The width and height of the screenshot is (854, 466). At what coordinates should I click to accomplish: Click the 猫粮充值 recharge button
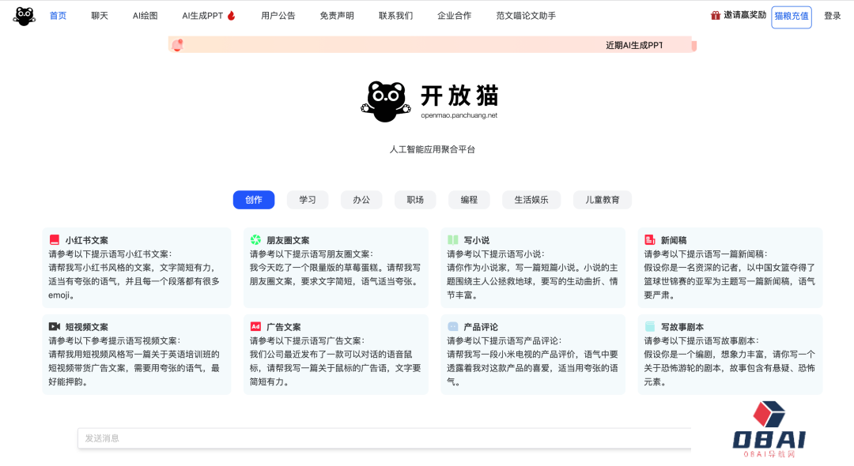[x=792, y=17]
